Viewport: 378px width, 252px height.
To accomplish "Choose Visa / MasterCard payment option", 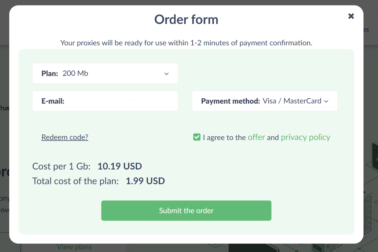I will 292,101.
